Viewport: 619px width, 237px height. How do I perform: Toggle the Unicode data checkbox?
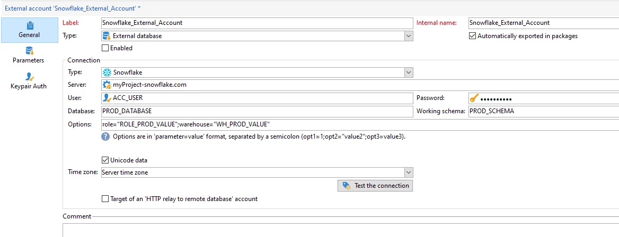click(x=105, y=160)
